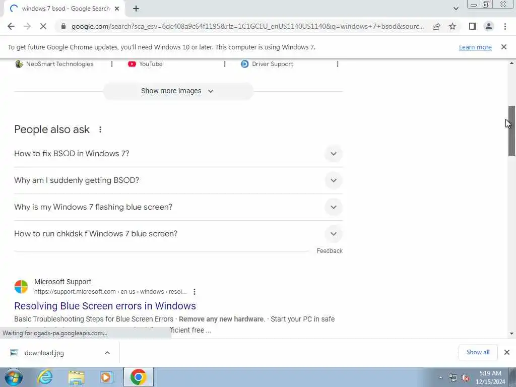Expand Show more images

[x=178, y=91]
